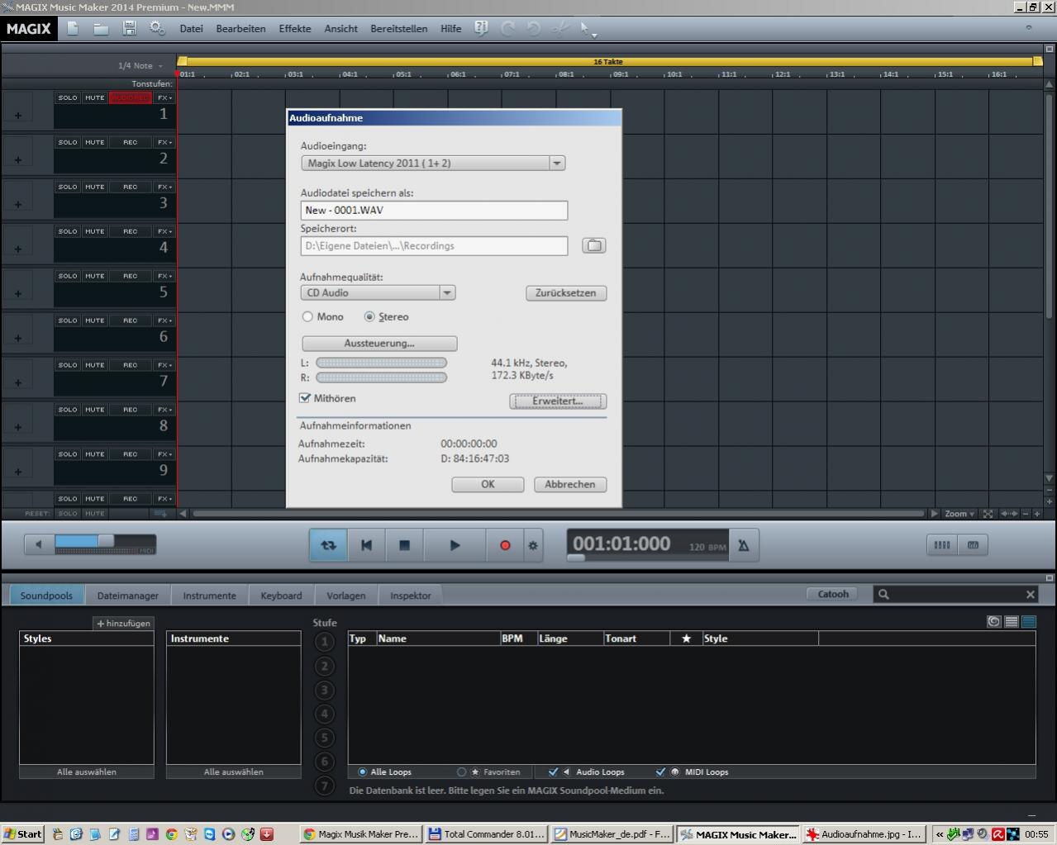Click the favorites star column header
Screen dimensions: 1057x845
point(686,638)
